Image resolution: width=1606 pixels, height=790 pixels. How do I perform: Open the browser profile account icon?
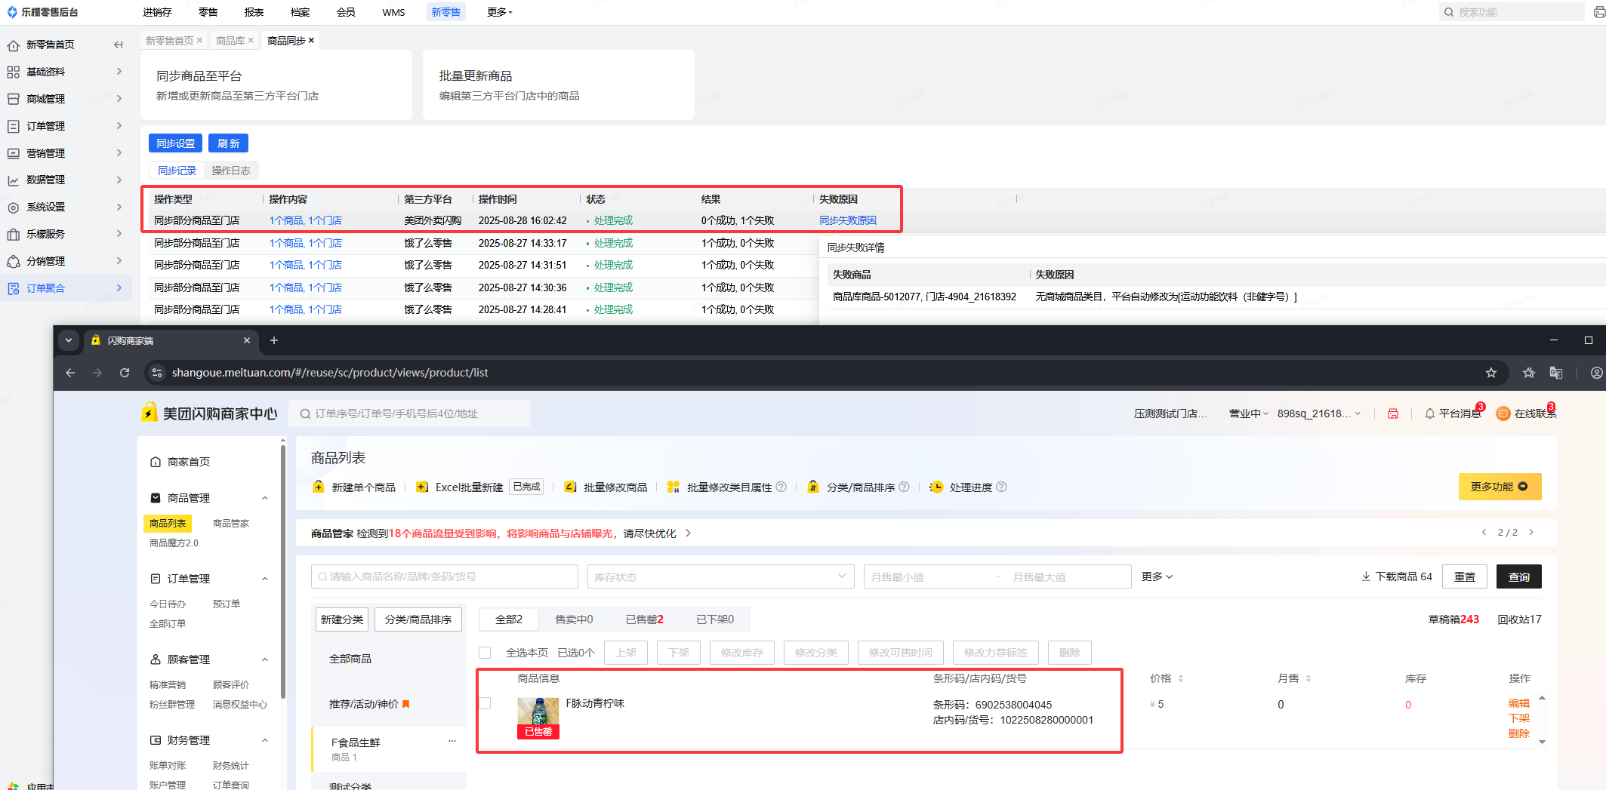click(x=1596, y=373)
